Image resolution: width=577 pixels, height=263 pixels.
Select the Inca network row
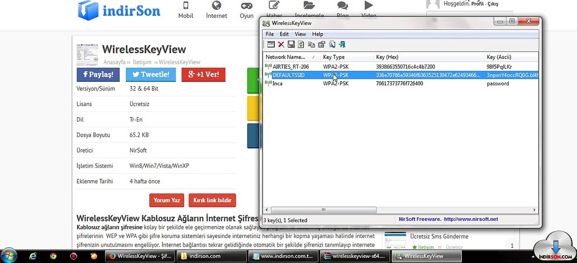(401, 83)
